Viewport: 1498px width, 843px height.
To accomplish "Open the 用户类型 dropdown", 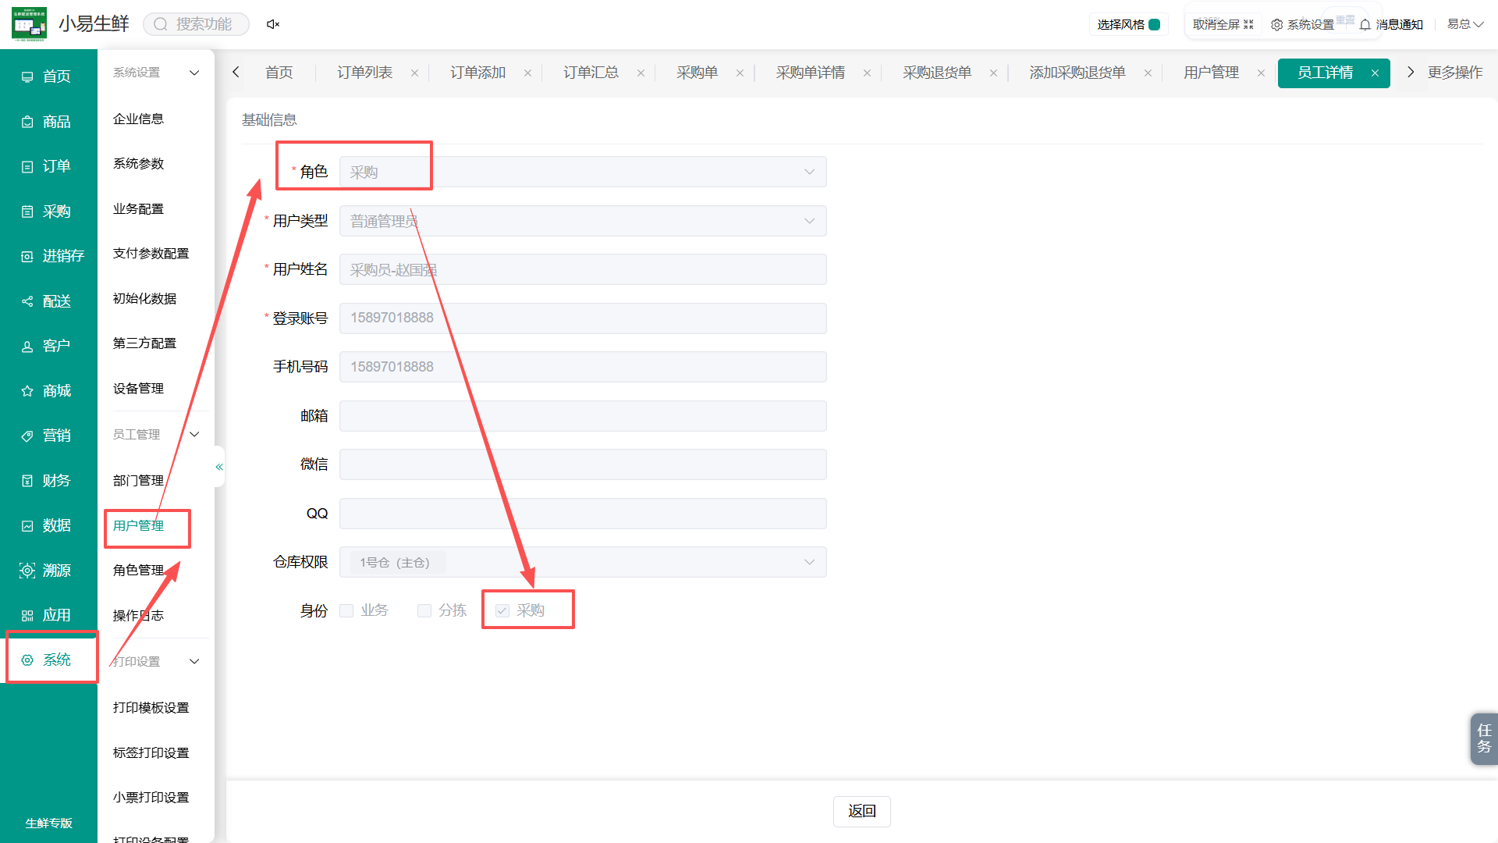I will pos(583,221).
